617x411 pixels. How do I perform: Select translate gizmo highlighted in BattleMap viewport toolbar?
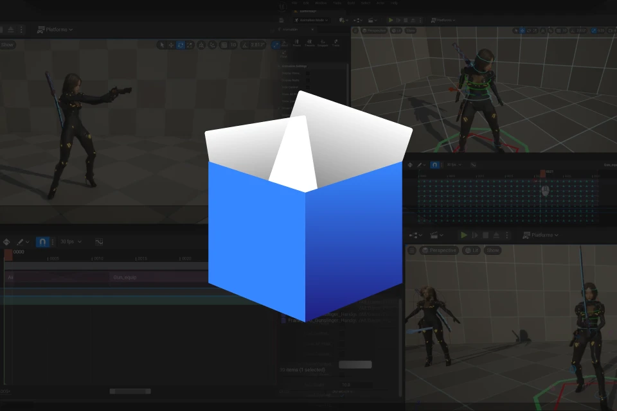pyautogui.click(x=522, y=30)
